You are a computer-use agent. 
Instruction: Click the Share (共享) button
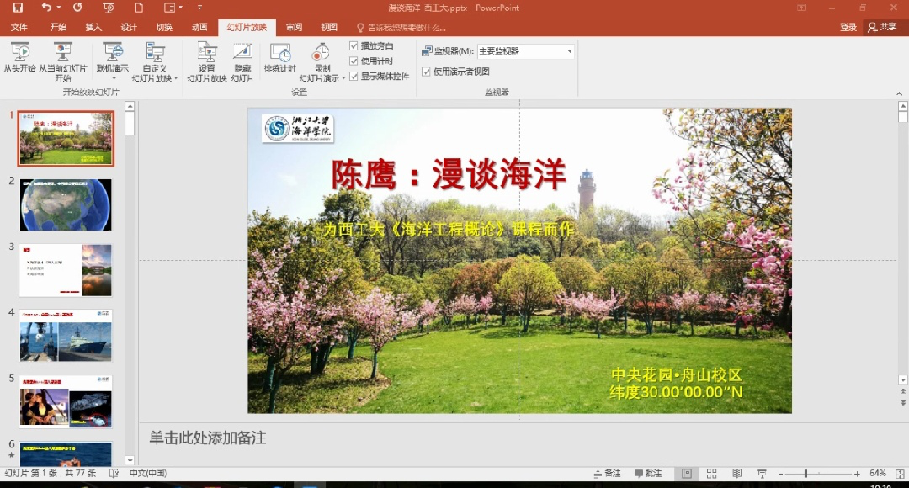tap(882, 27)
